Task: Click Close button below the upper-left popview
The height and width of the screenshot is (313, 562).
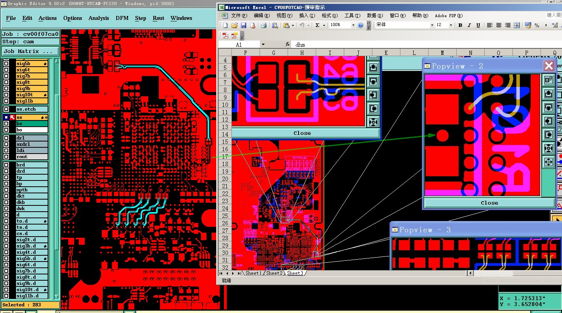Action: click(x=302, y=133)
